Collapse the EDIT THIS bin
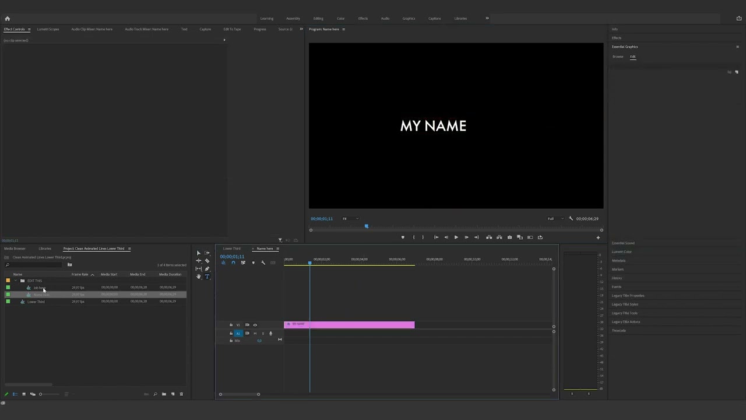This screenshot has height=420, width=746. pyautogui.click(x=15, y=281)
